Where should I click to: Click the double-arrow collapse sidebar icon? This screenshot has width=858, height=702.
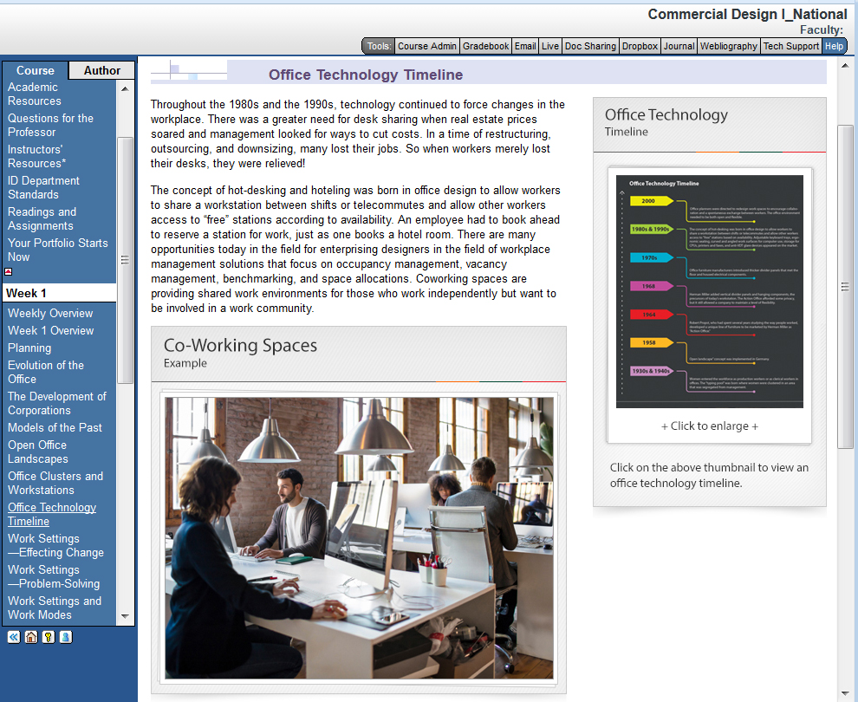click(x=14, y=637)
